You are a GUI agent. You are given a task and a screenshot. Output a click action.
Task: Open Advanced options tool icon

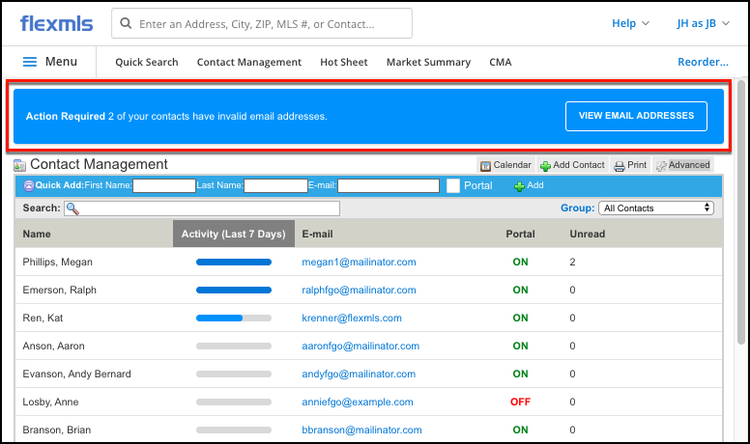(661, 165)
